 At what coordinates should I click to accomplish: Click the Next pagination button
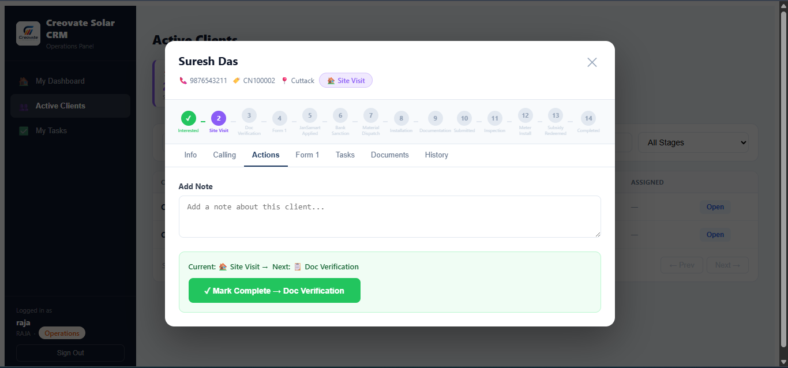click(728, 265)
